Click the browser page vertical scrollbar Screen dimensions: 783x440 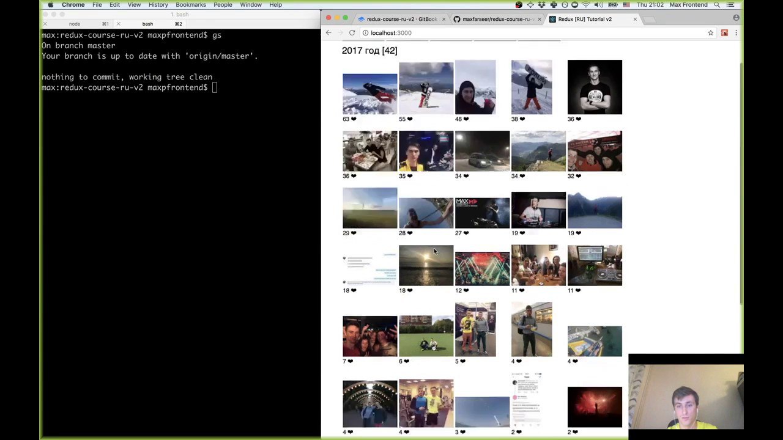click(742, 183)
